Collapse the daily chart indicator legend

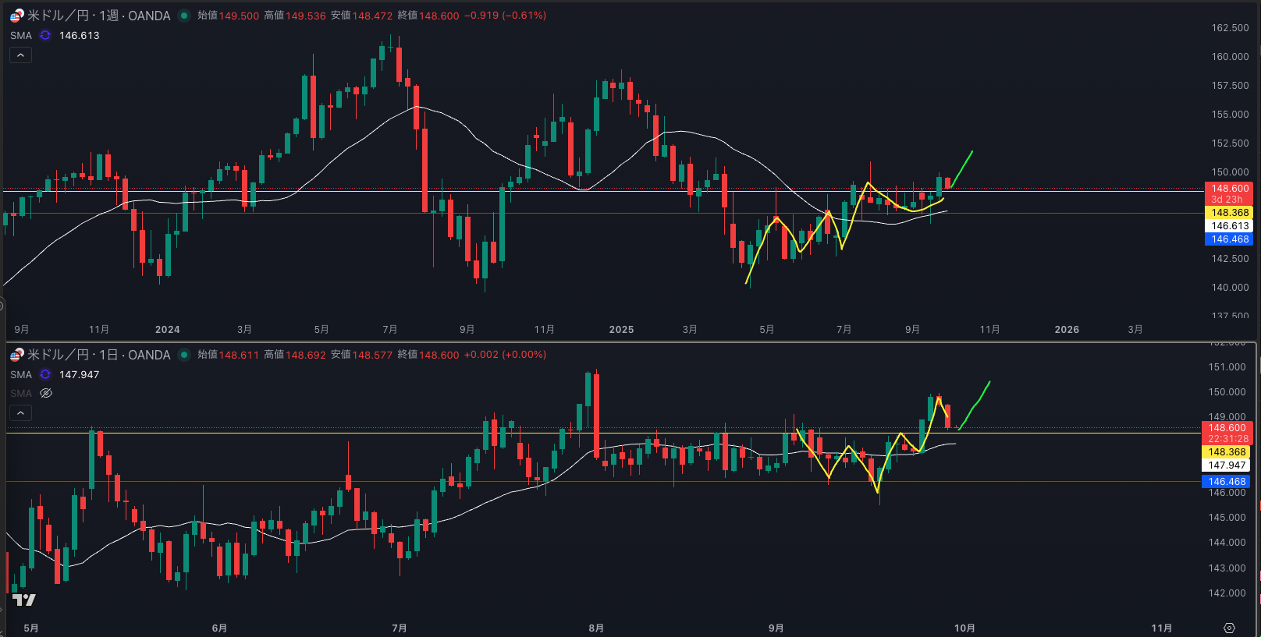(x=20, y=413)
